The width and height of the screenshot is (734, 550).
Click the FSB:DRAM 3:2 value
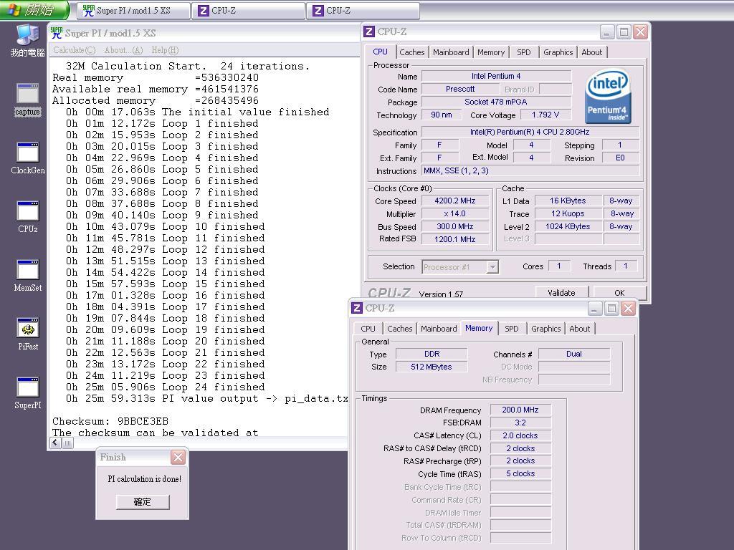[x=520, y=423]
